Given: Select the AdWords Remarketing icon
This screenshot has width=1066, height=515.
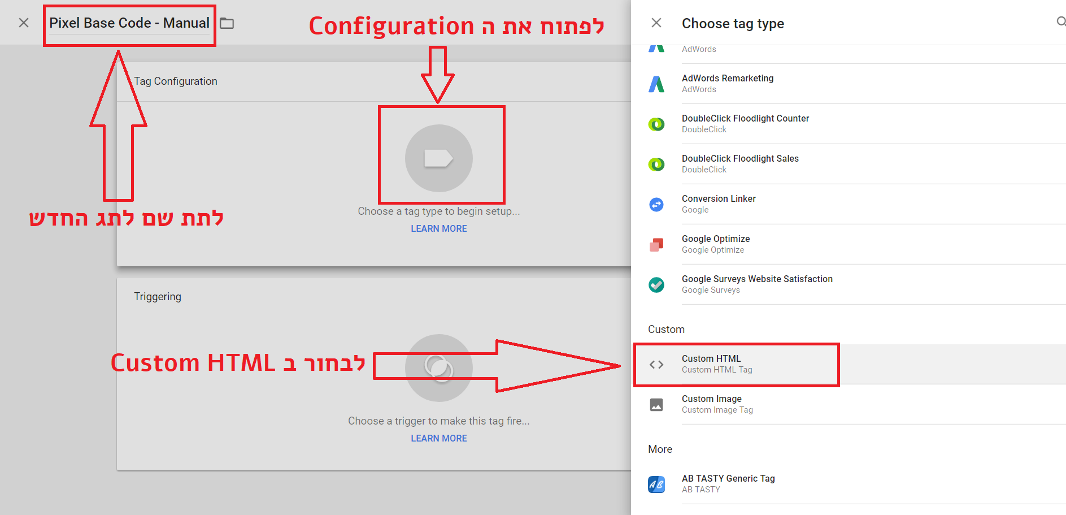Looking at the screenshot, I should (656, 84).
